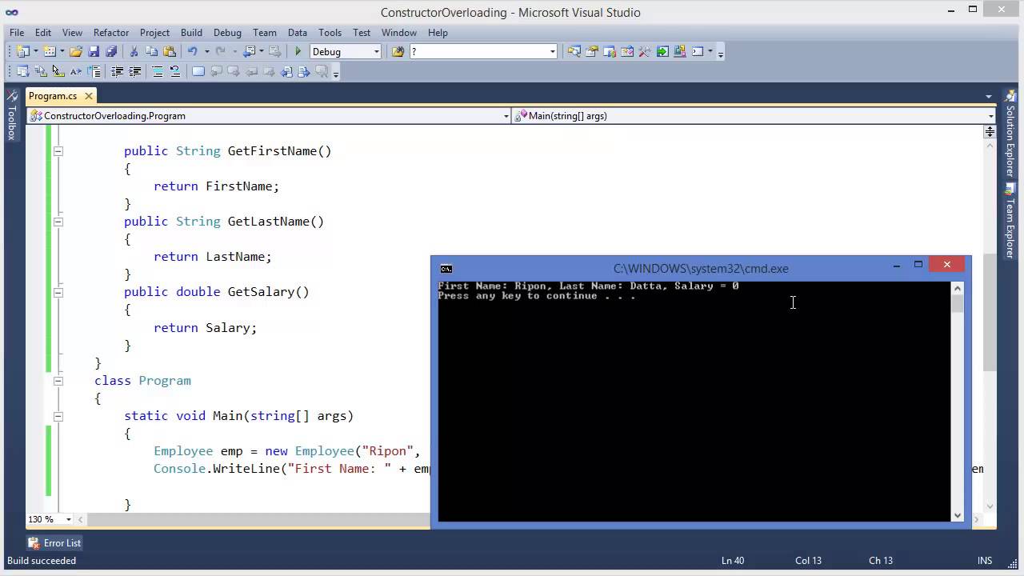Collapse the class Program outline
The image size is (1024, 576).
58,381
